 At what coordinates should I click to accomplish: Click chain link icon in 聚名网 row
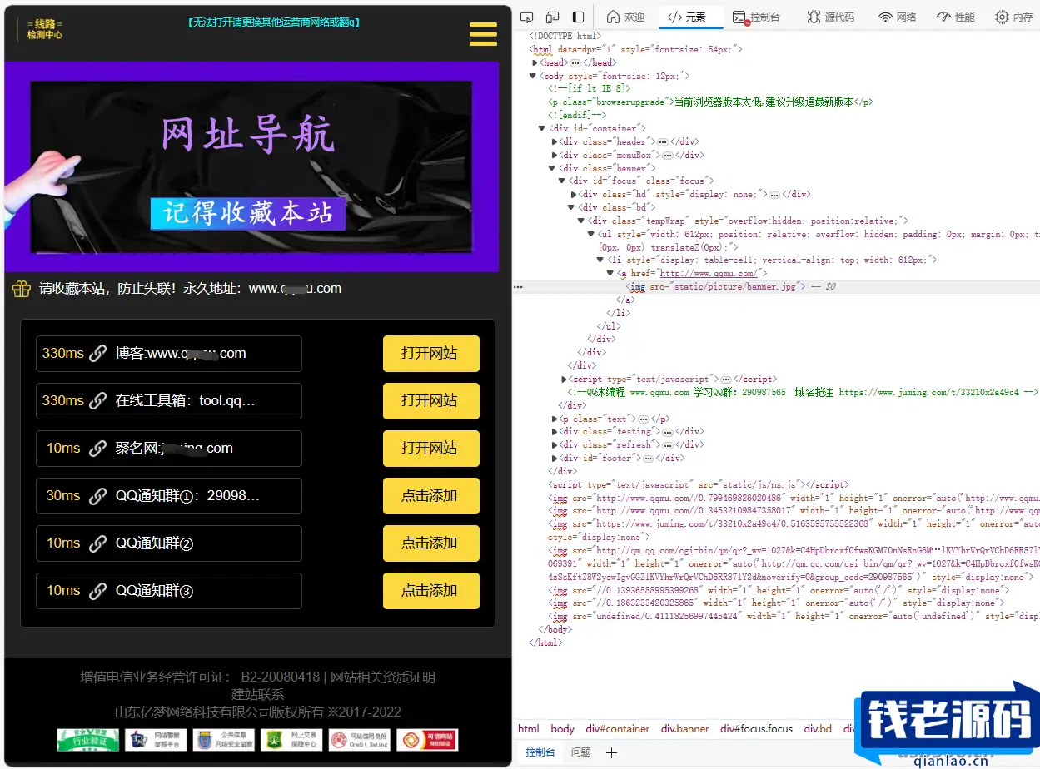pyautogui.click(x=98, y=449)
